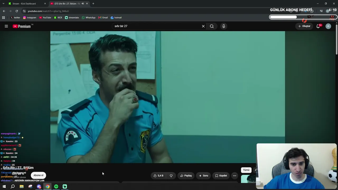This screenshot has width=338, height=190.
Task: Open the YouTube guide hamburger menu
Action: 6,26
